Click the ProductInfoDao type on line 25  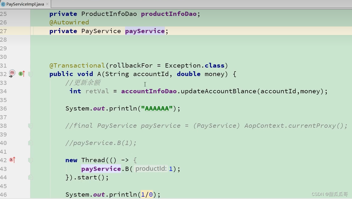pyautogui.click(x=109, y=14)
